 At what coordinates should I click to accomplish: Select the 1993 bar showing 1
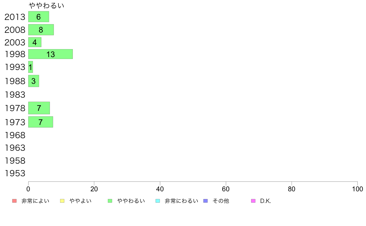coord(30,67)
